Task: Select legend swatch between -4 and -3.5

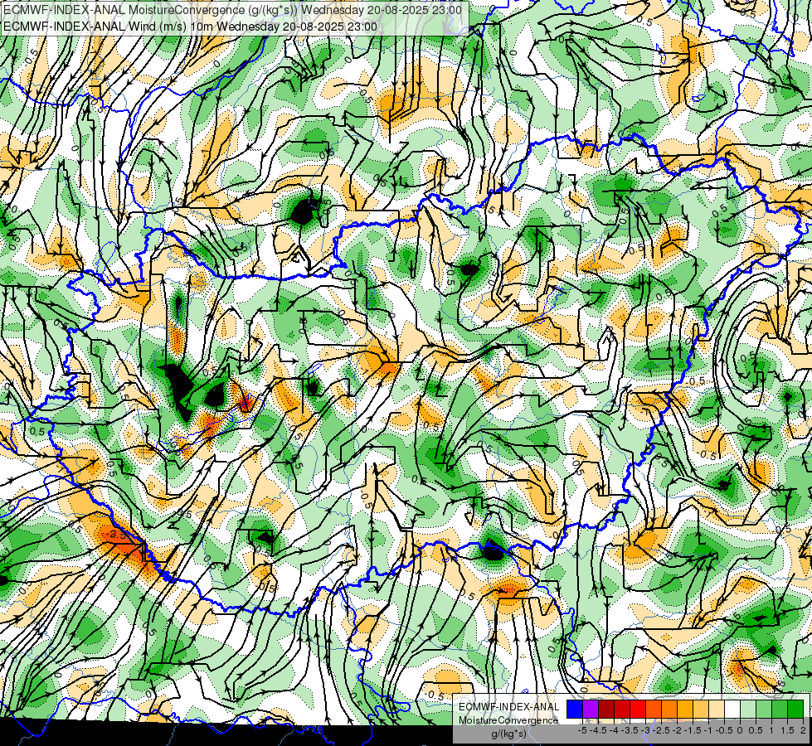Action: coord(622,710)
